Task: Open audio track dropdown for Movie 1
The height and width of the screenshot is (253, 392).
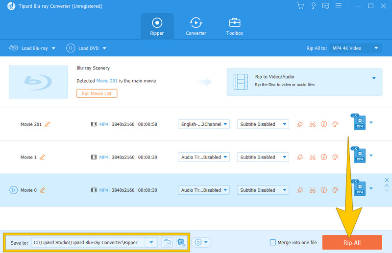Action: point(204,157)
